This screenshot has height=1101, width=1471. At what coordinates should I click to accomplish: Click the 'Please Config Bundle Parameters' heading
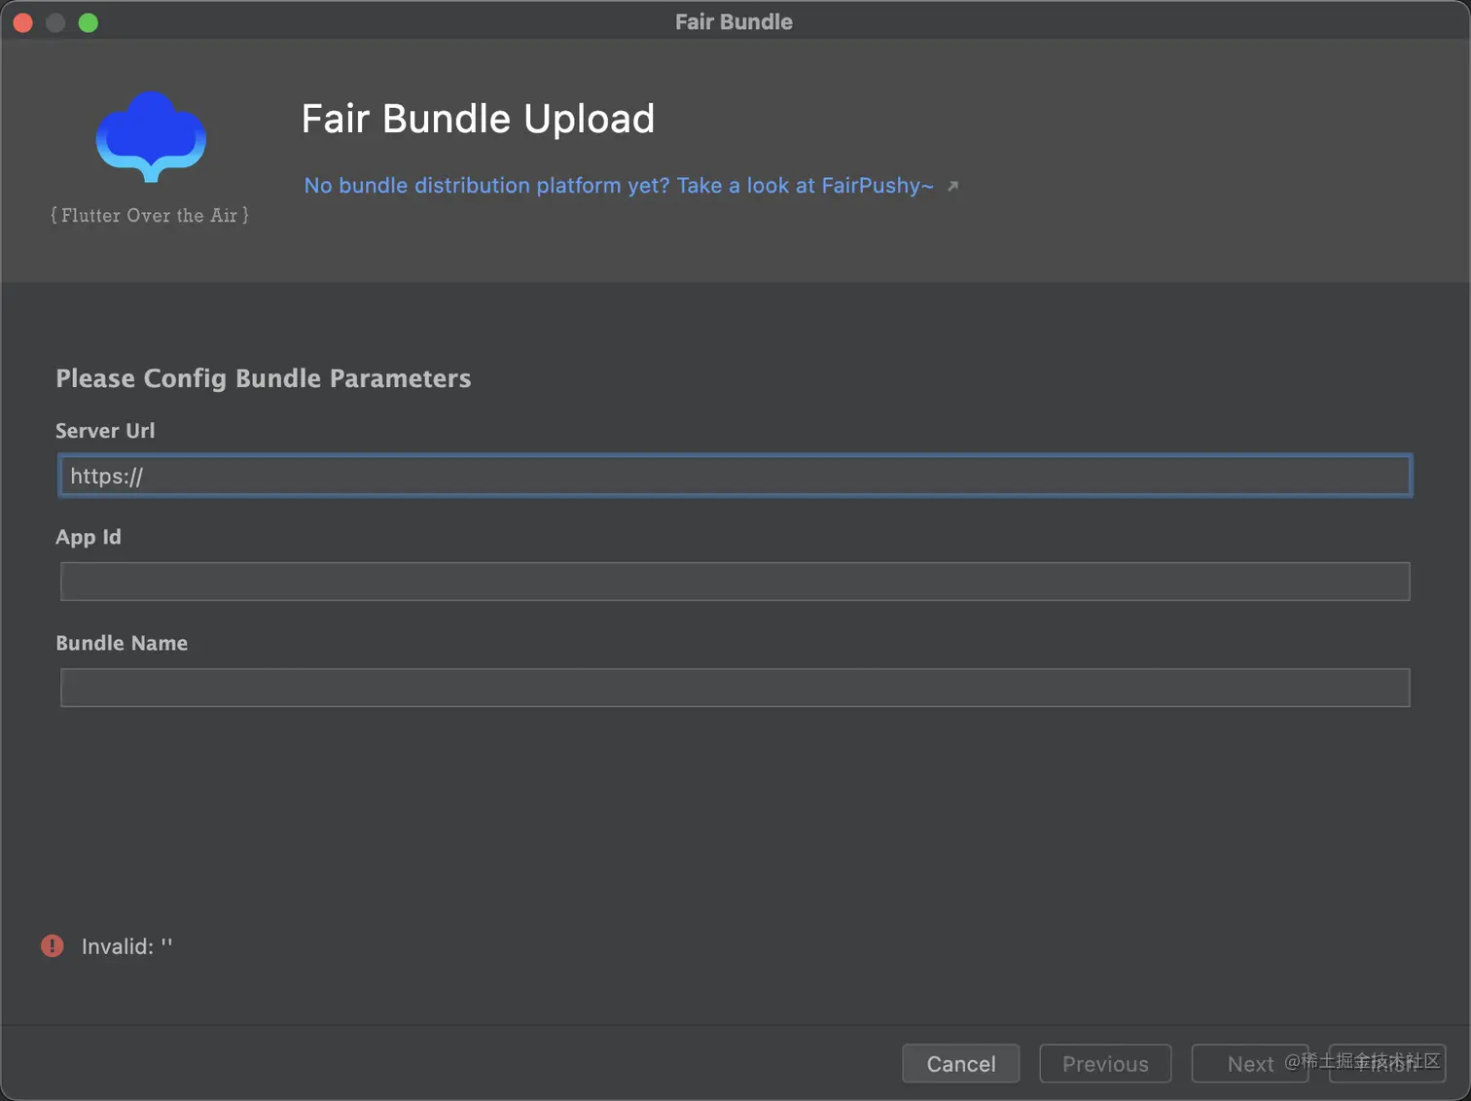(264, 378)
